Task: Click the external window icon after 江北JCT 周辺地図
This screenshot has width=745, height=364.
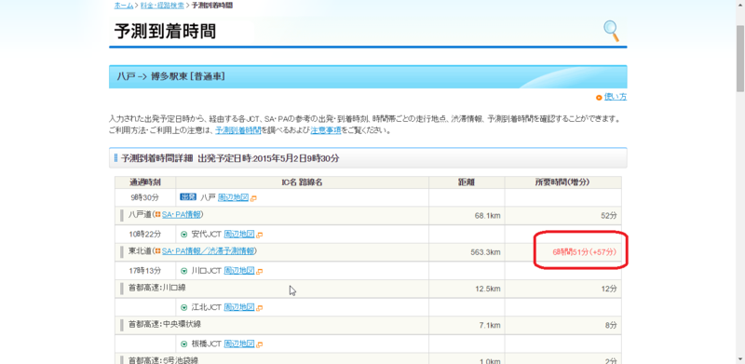Action: pos(260,308)
